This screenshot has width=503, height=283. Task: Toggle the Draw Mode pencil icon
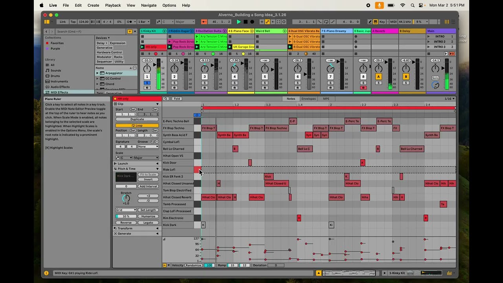coord(370,22)
